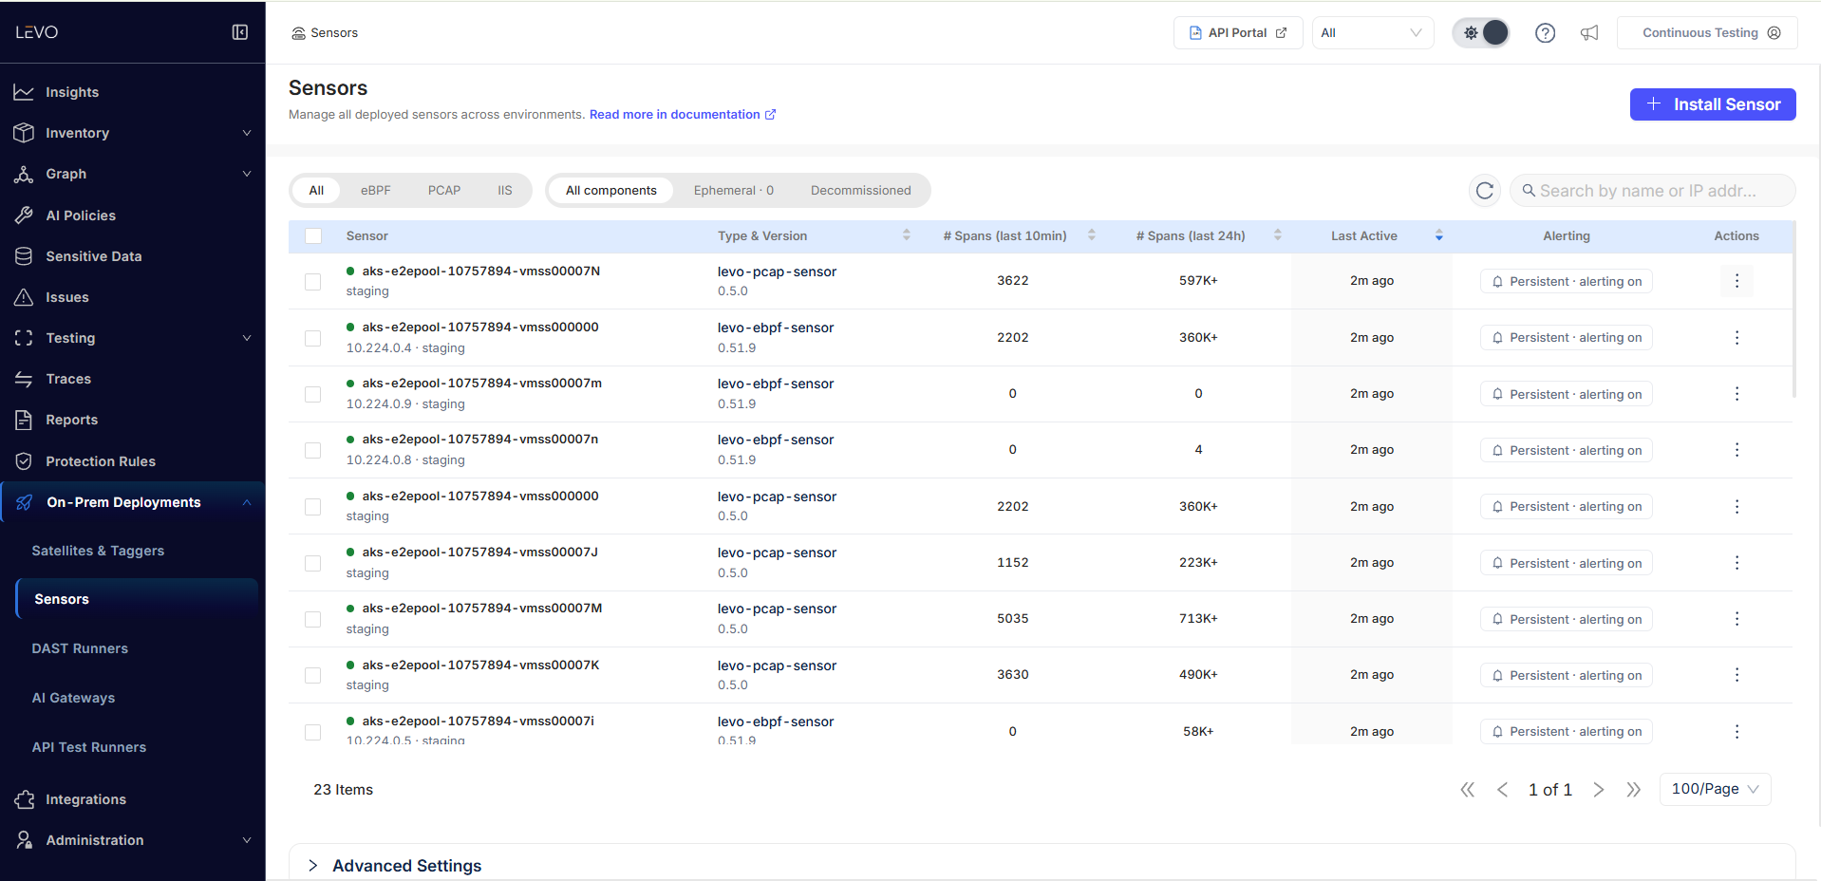Open actions menu for vmss00007N row
Image resolution: width=1821 pixels, height=881 pixels.
pos(1737,281)
